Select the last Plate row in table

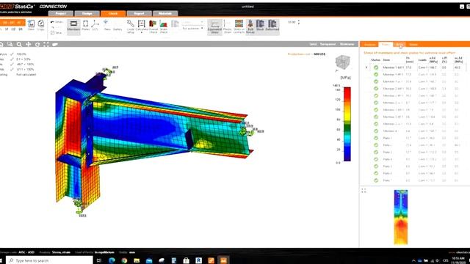tap(415, 180)
